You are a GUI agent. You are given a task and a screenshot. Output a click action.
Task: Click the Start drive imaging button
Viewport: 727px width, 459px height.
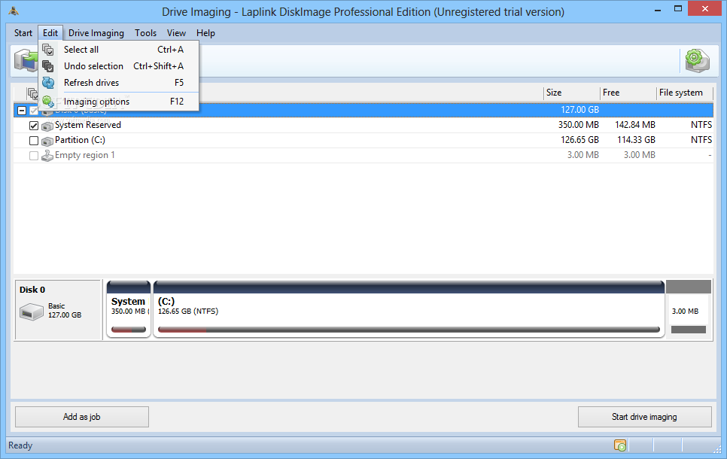[644, 417]
